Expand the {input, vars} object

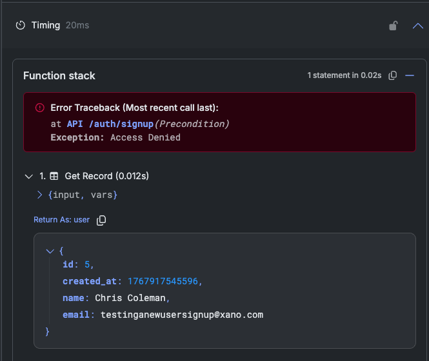click(x=39, y=194)
